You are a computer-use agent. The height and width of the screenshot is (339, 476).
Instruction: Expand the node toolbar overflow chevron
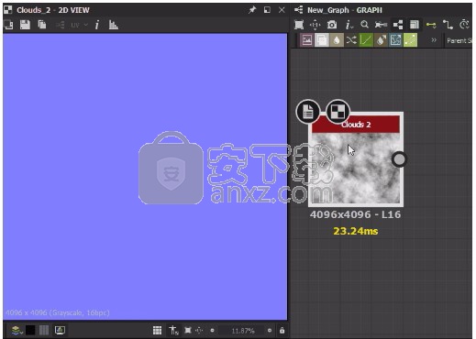[x=434, y=40]
